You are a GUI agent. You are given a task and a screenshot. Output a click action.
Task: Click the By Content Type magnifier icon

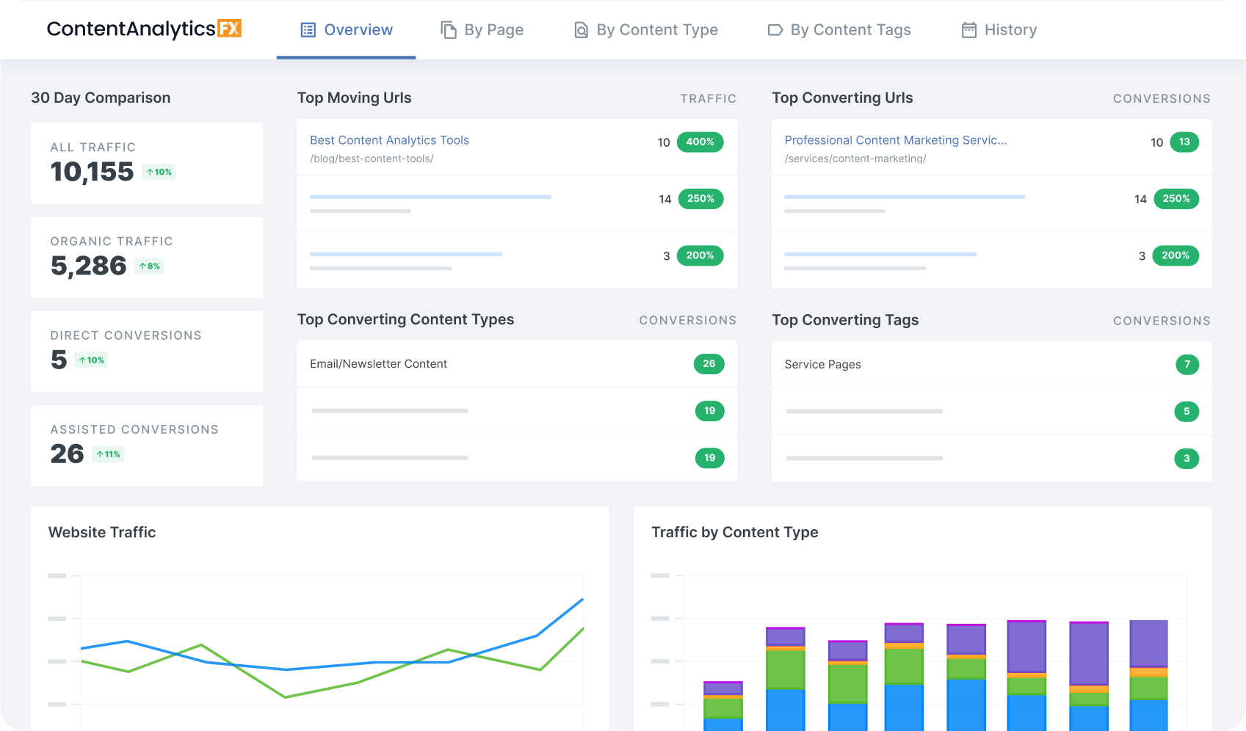[580, 29]
